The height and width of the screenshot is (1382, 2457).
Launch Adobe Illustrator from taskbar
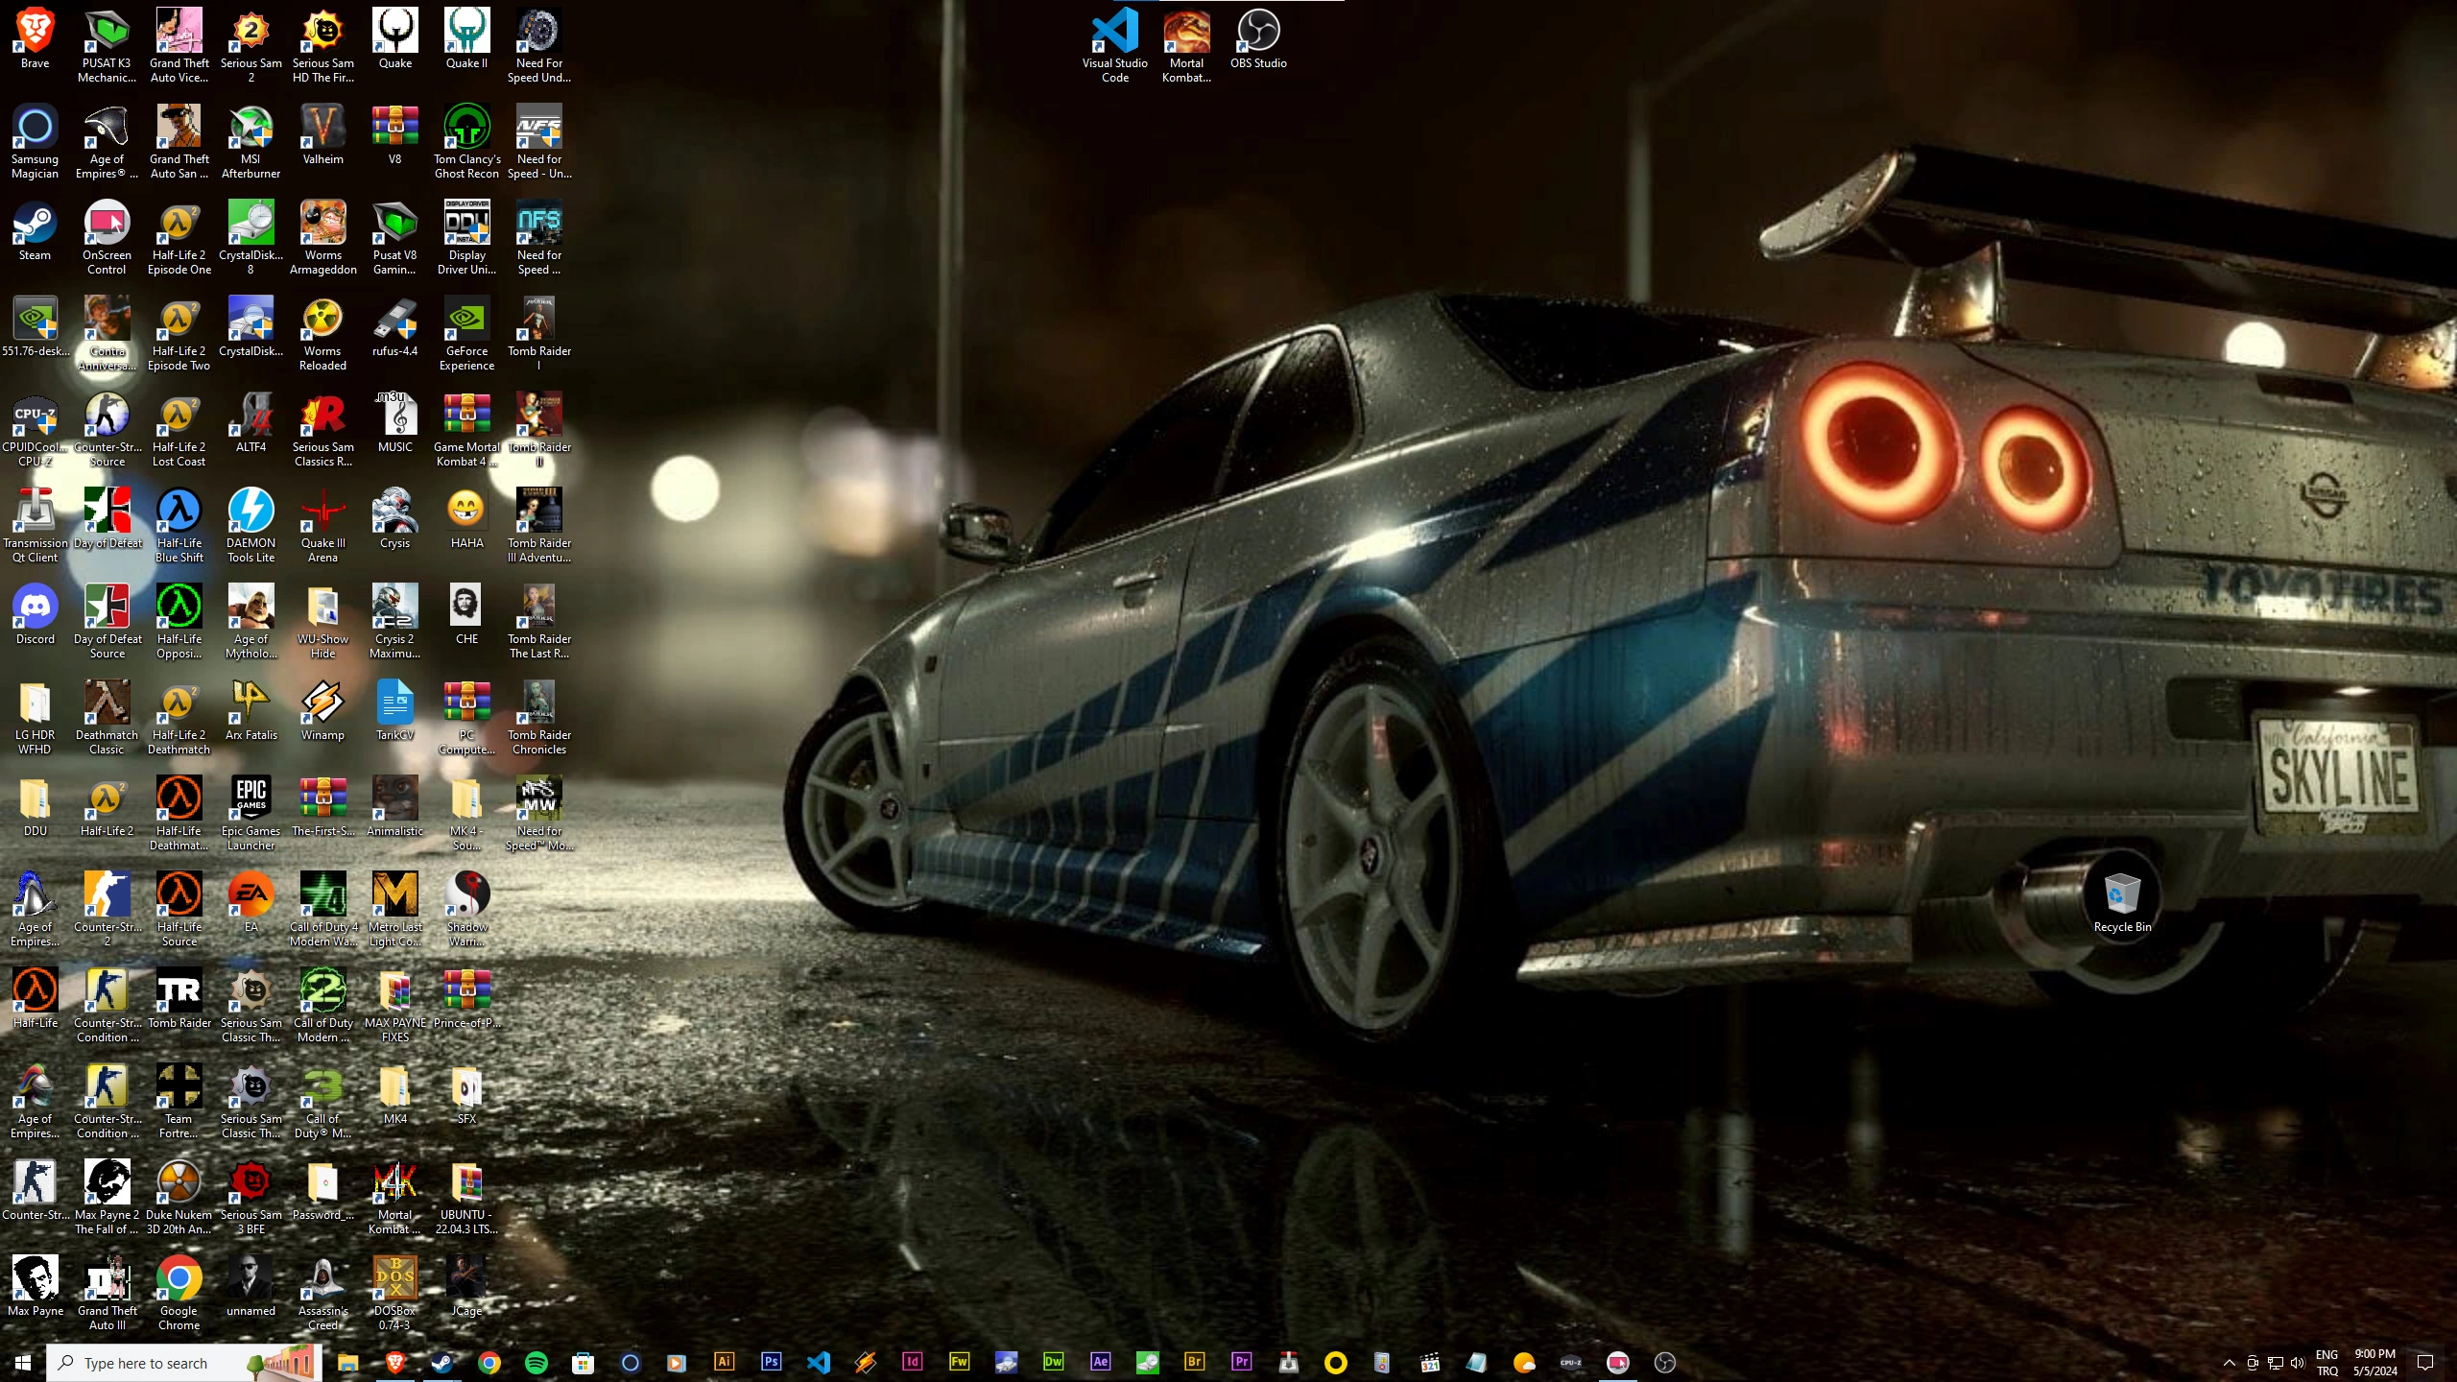click(725, 1362)
